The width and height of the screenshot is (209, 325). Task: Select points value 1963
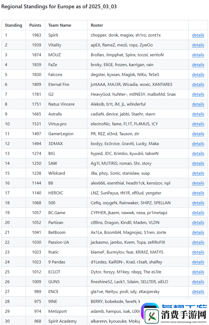[x=37, y=35]
